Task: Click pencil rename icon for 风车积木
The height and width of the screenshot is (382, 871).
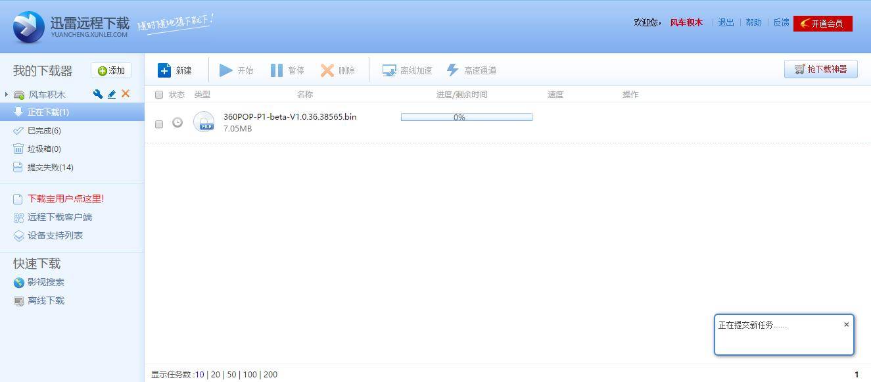Action: pyautogui.click(x=112, y=94)
